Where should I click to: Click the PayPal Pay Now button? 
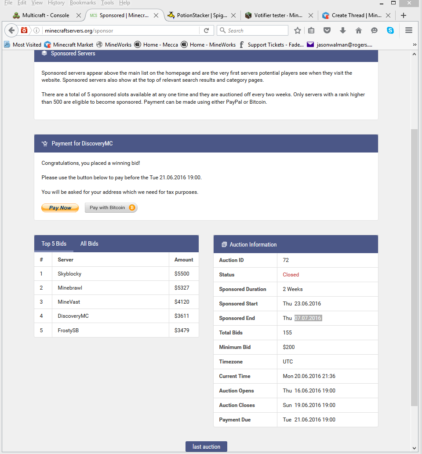[60, 207]
